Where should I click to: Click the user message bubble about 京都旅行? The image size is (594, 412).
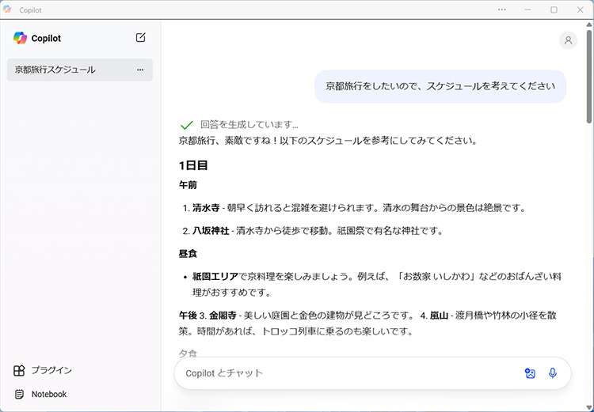pyautogui.click(x=440, y=87)
